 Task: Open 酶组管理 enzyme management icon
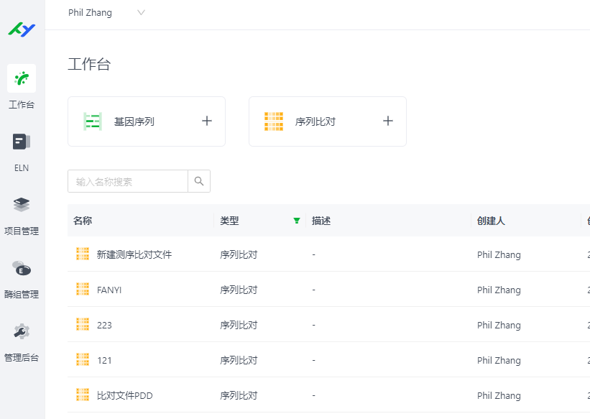tap(22, 269)
